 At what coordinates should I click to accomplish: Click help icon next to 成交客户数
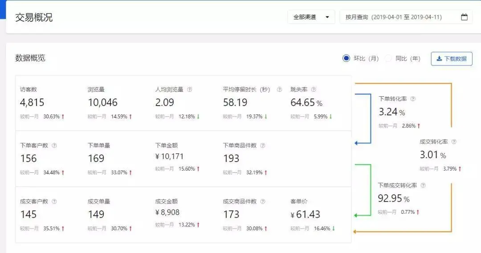pyautogui.click(x=54, y=201)
